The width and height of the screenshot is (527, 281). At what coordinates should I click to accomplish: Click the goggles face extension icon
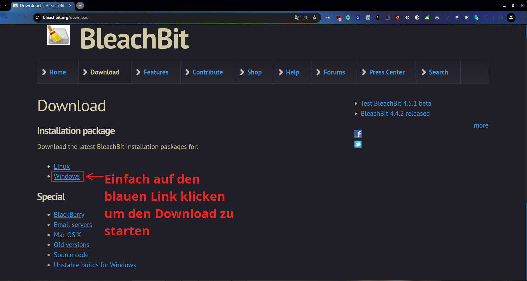tap(437, 18)
